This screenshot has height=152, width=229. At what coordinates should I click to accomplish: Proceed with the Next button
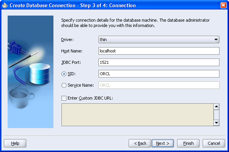pos(163,143)
